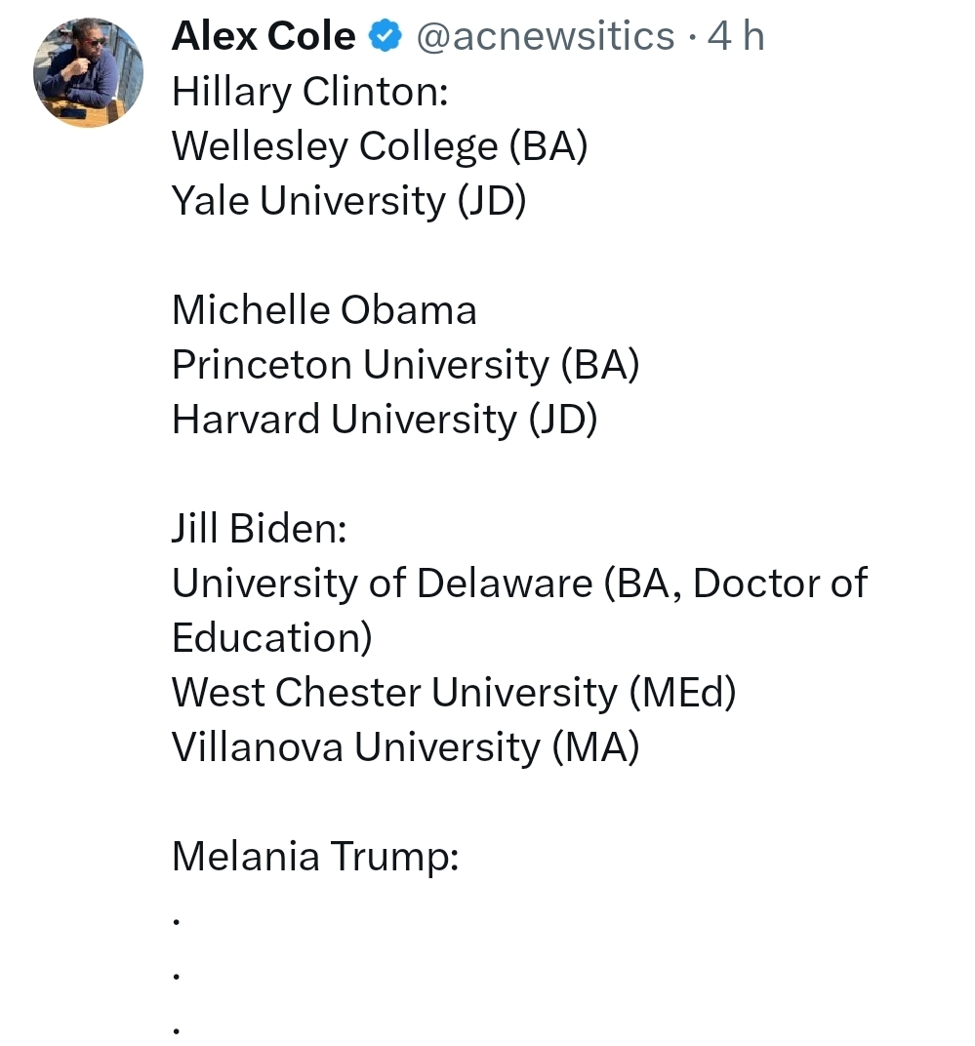Viewport: 975px width, 1046px height.
Task: Click the "Michelle Obama" text line
Action: coord(324,310)
